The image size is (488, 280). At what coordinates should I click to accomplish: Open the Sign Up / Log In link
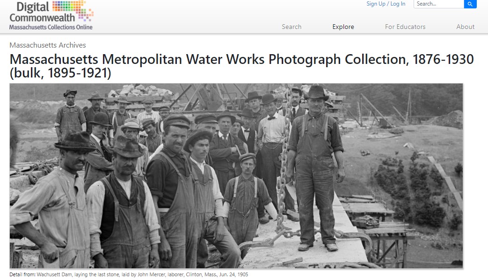(386, 4)
